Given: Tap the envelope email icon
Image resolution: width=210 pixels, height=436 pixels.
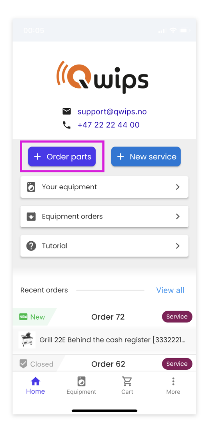Looking at the screenshot, I should [66, 112].
